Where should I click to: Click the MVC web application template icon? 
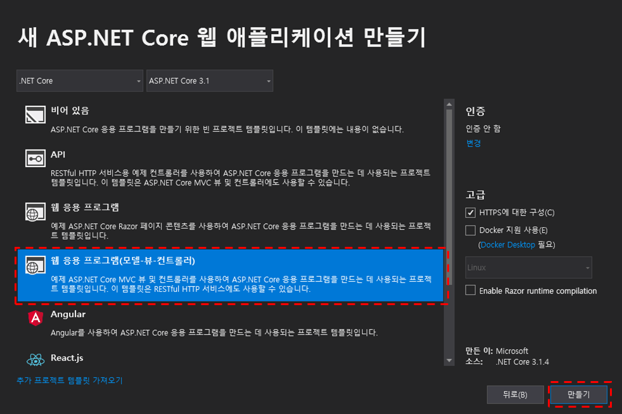point(35,265)
